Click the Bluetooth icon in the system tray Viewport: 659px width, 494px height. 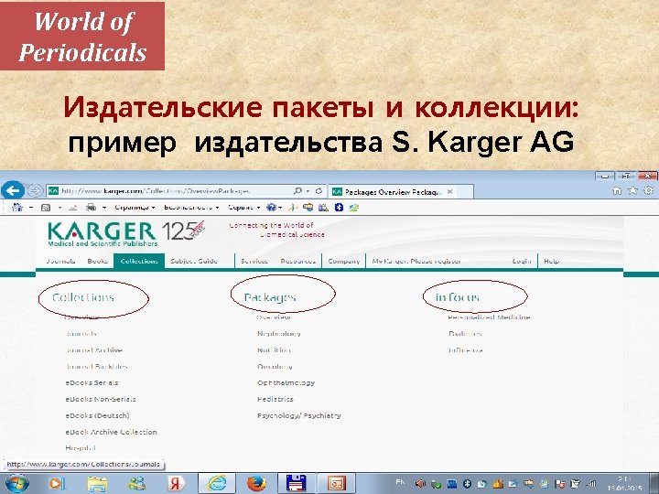point(468,484)
